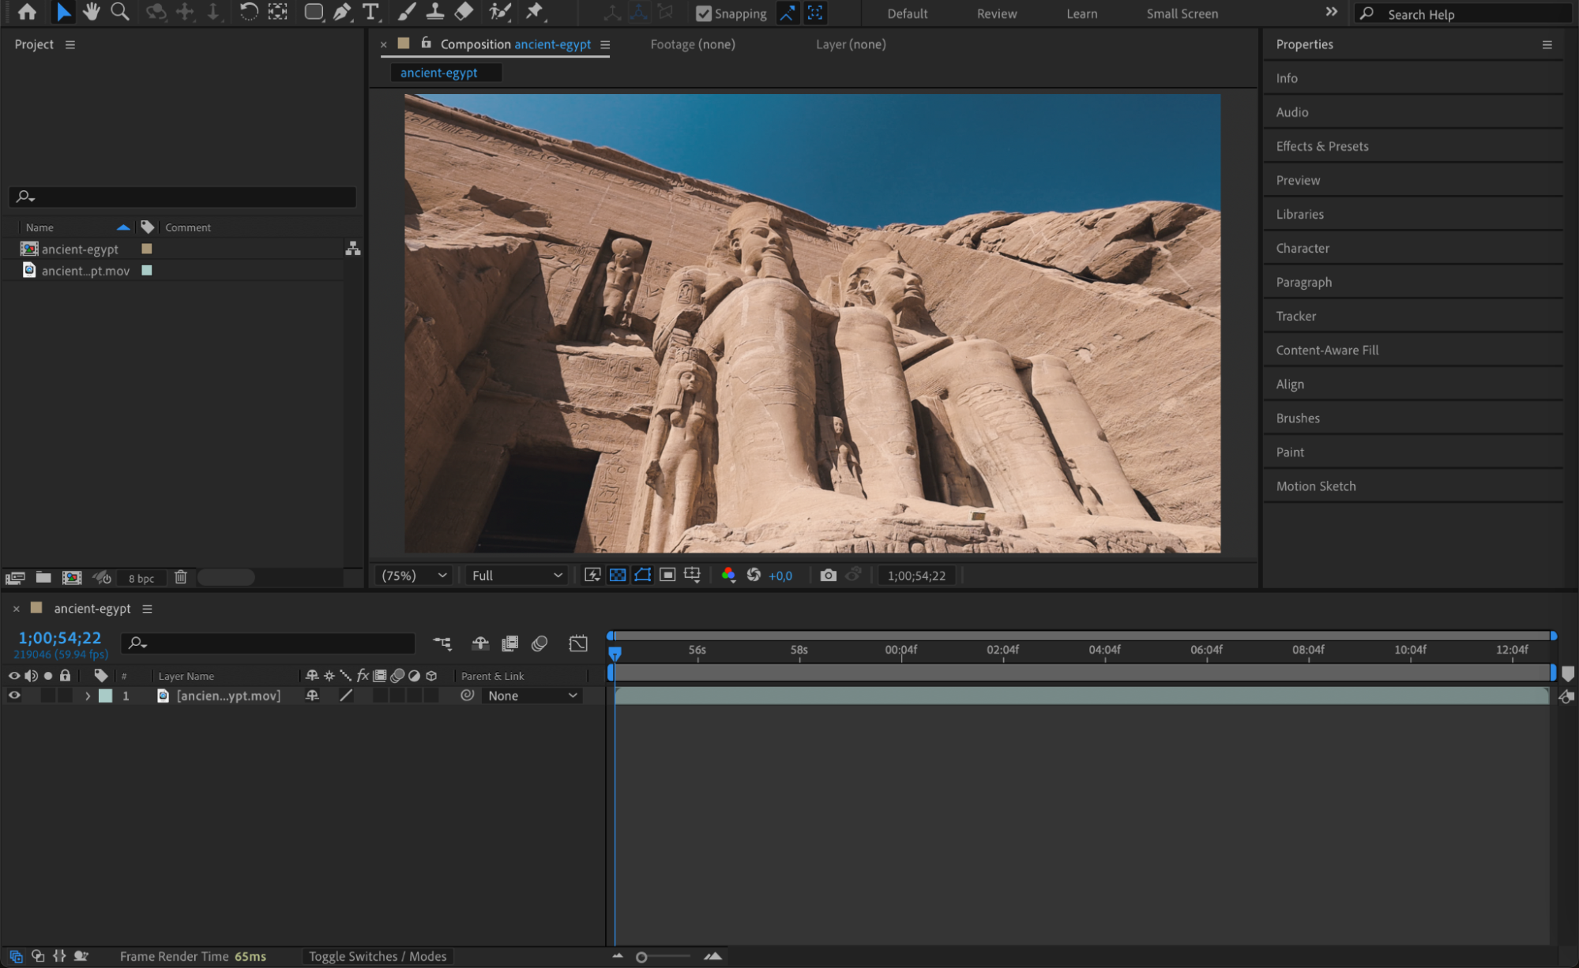Adjust the timeline zoom slider
This screenshot has width=1579, height=968.
pyautogui.click(x=641, y=957)
